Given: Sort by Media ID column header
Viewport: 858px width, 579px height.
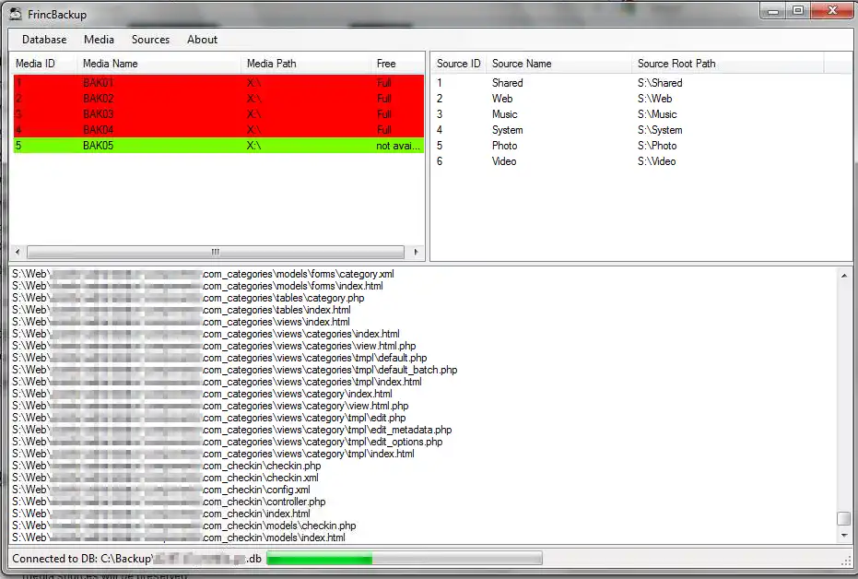Looking at the screenshot, I should tap(44, 64).
